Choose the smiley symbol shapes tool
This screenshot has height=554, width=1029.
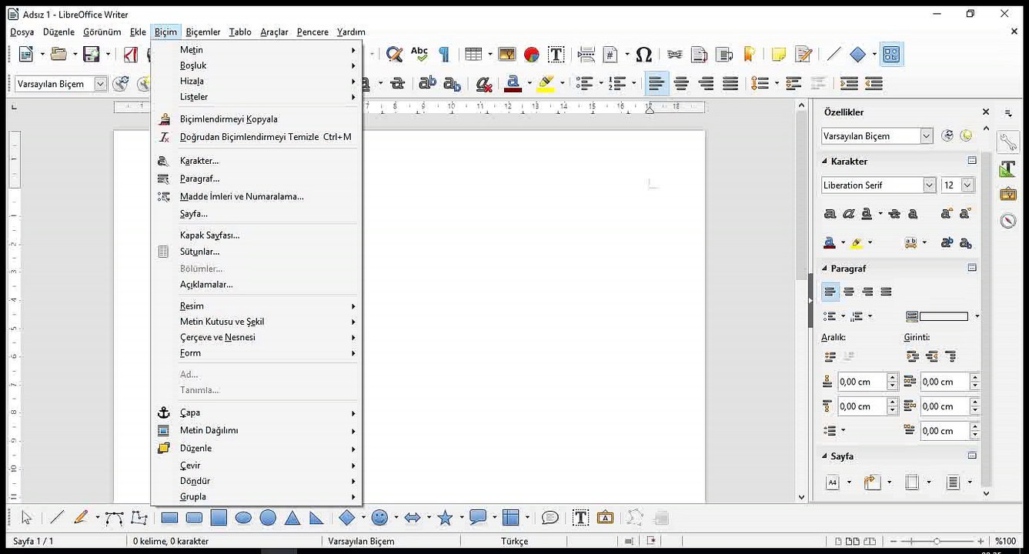[379, 518]
